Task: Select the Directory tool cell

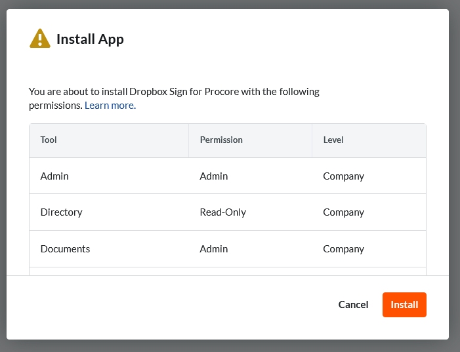Action: click(x=109, y=212)
